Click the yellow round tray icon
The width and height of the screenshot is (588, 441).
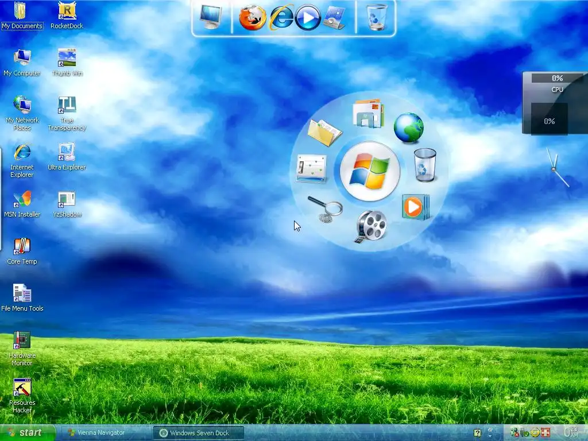coord(535,433)
